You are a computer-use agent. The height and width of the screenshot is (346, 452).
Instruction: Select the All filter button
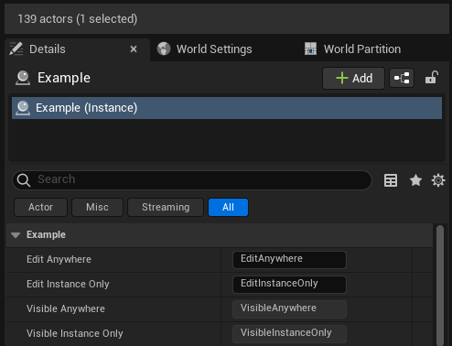pyautogui.click(x=228, y=208)
